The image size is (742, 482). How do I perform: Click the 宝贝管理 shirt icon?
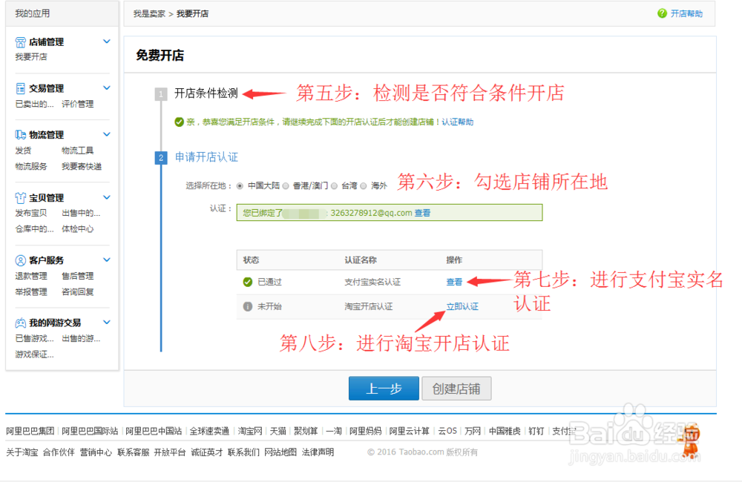22,198
